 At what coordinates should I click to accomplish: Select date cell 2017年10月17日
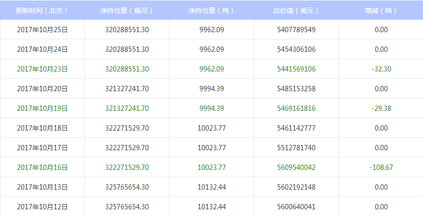point(42,148)
